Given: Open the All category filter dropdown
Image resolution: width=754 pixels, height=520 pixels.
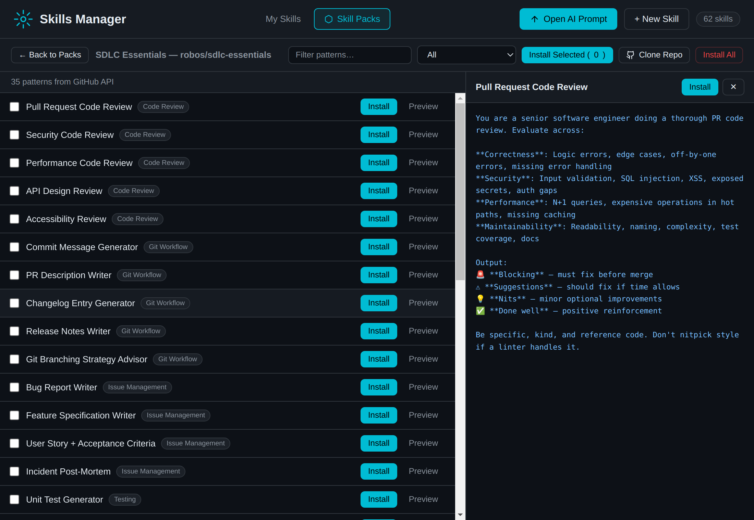Looking at the screenshot, I should 466,55.
